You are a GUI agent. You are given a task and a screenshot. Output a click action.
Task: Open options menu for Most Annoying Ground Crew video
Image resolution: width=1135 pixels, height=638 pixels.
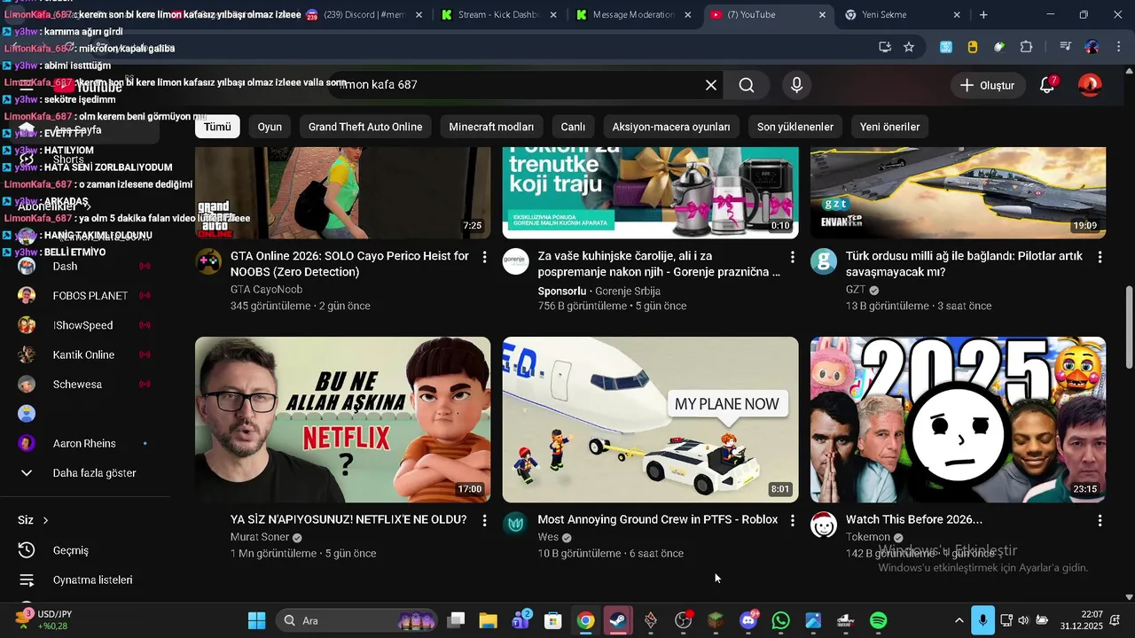pyautogui.click(x=792, y=521)
